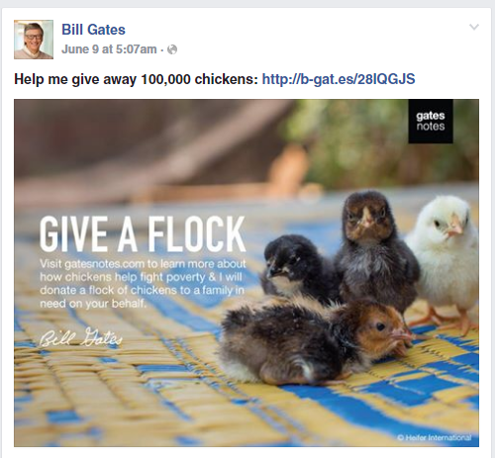Open the post options chevron menu
This screenshot has width=495, height=458.
coord(474,27)
